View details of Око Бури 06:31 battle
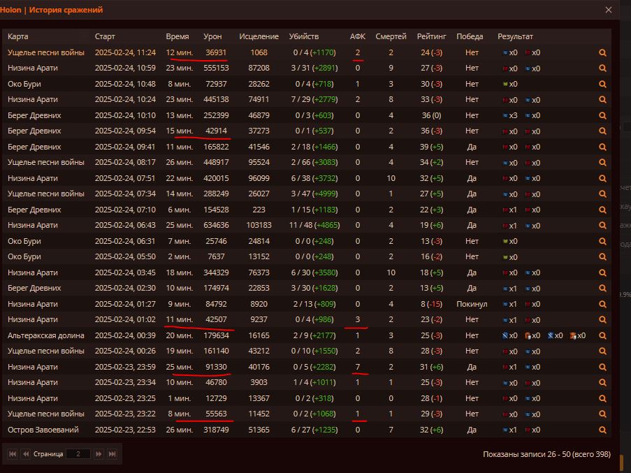This screenshot has width=631, height=473. [x=602, y=241]
